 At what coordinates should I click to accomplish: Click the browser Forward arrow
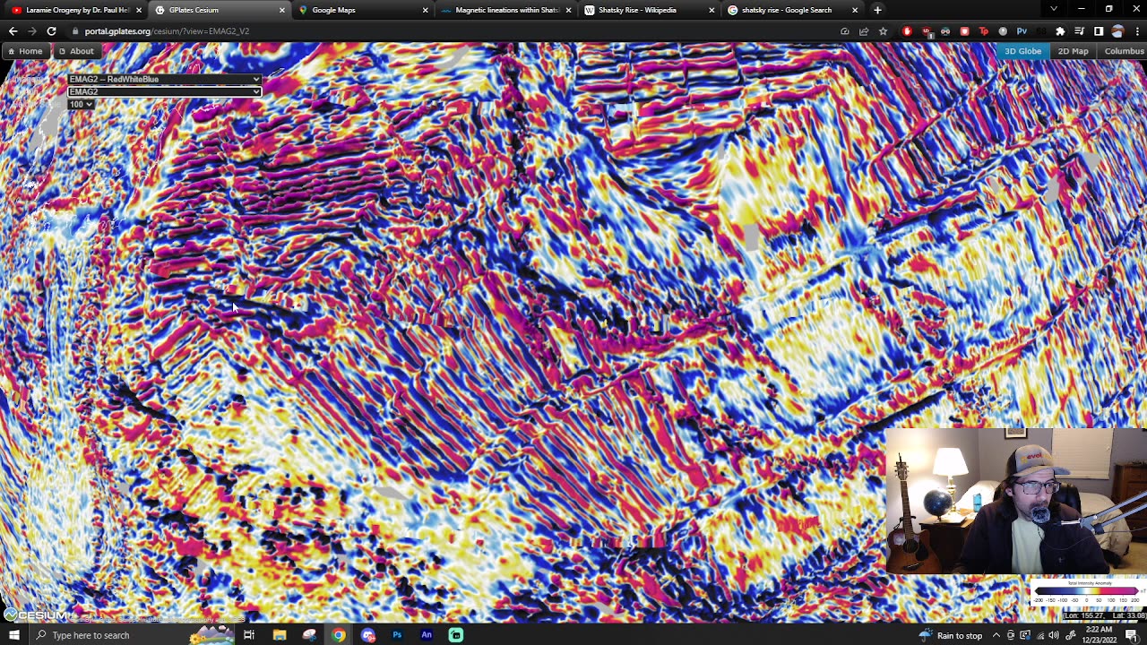click(32, 31)
